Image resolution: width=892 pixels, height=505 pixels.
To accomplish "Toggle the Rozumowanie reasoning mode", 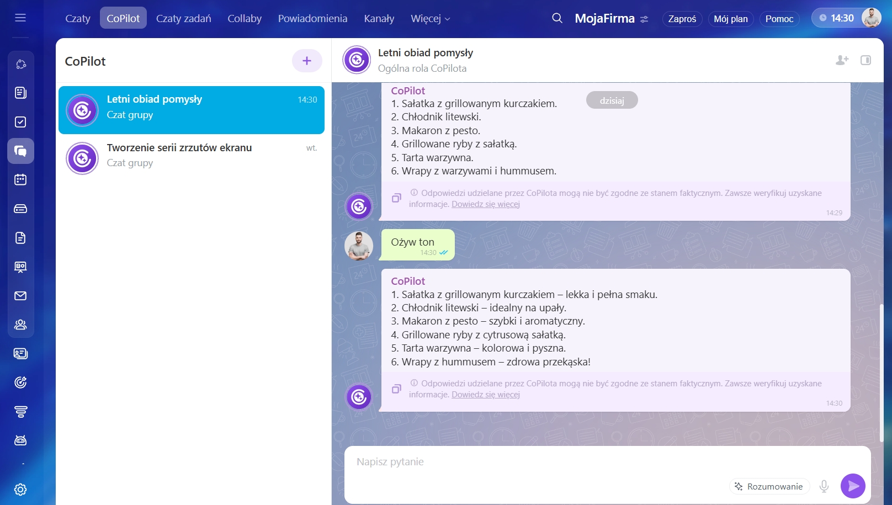I will click(769, 486).
